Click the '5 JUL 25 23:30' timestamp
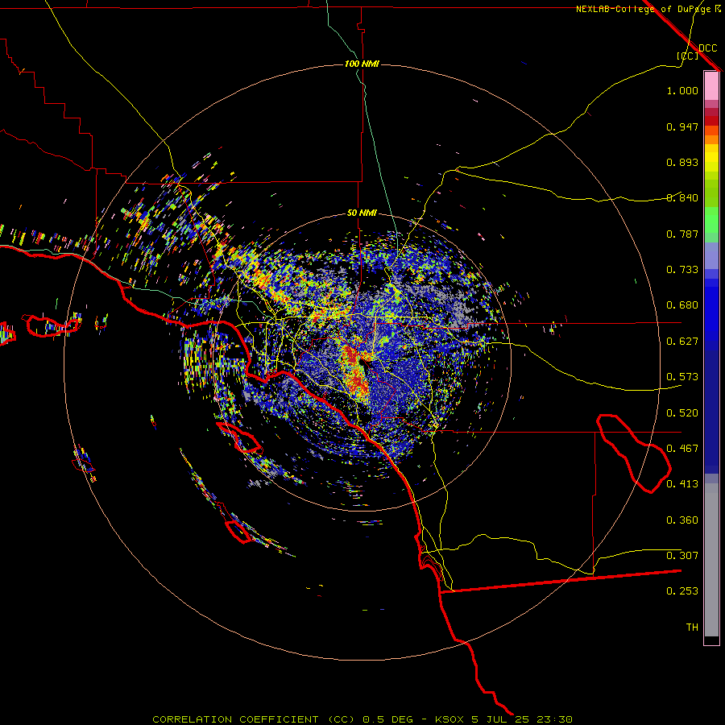725x725 pixels. [x=522, y=719]
